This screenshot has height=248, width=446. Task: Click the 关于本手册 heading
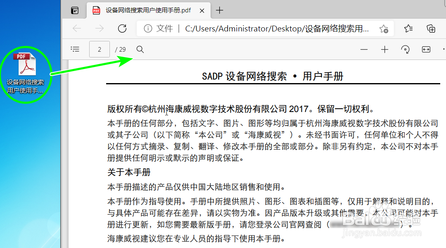point(129,172)
